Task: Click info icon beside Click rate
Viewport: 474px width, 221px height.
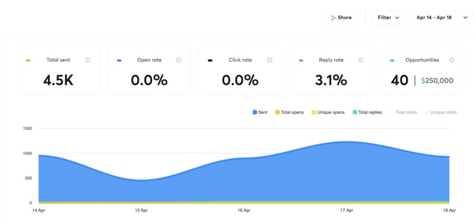Action: 269,60
